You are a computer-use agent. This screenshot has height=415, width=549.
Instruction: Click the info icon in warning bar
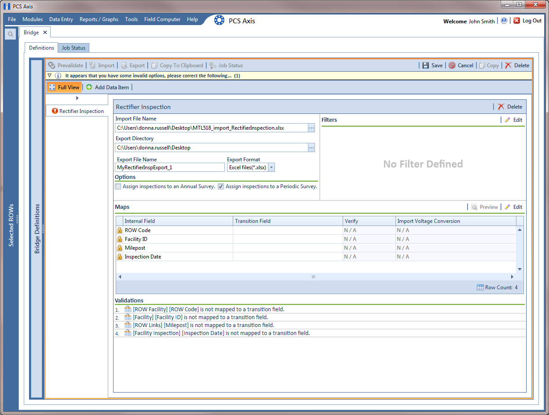coord(58,76)
